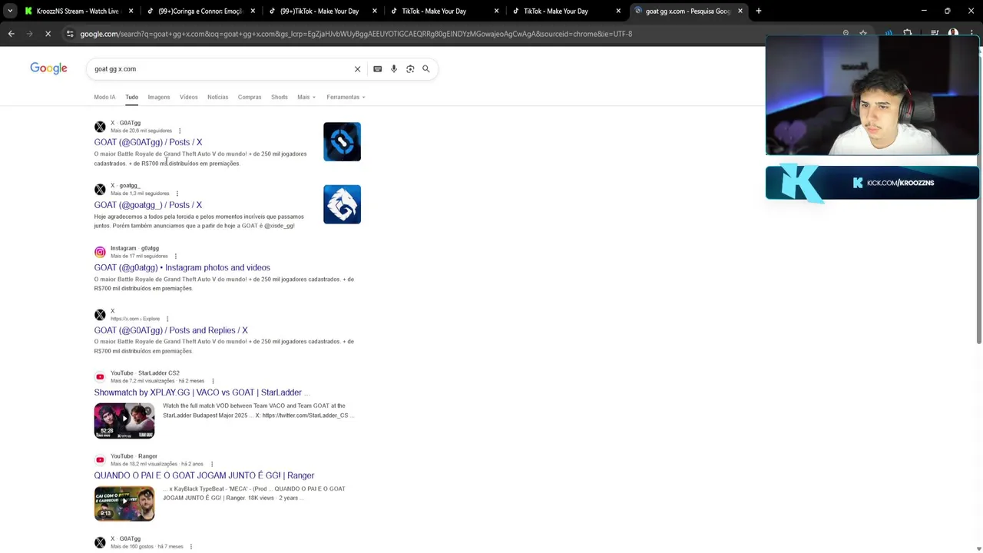Switch to Modo IA tab
Screen dimensions: 983x553
104,98
